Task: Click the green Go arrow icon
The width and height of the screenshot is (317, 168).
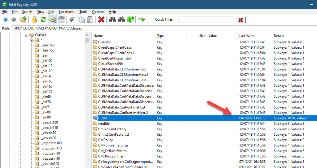Action: point(141,20)
